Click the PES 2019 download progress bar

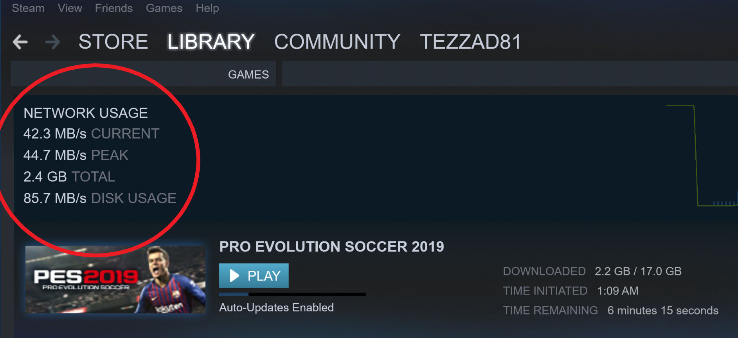click(292, 294)
